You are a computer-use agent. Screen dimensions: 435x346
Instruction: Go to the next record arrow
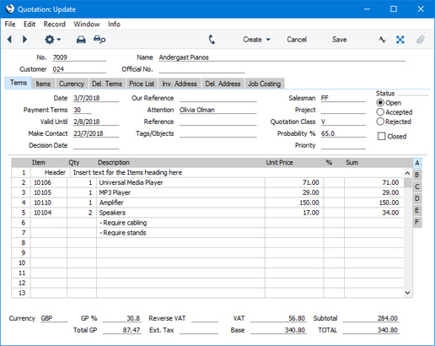tap(24, 40)
